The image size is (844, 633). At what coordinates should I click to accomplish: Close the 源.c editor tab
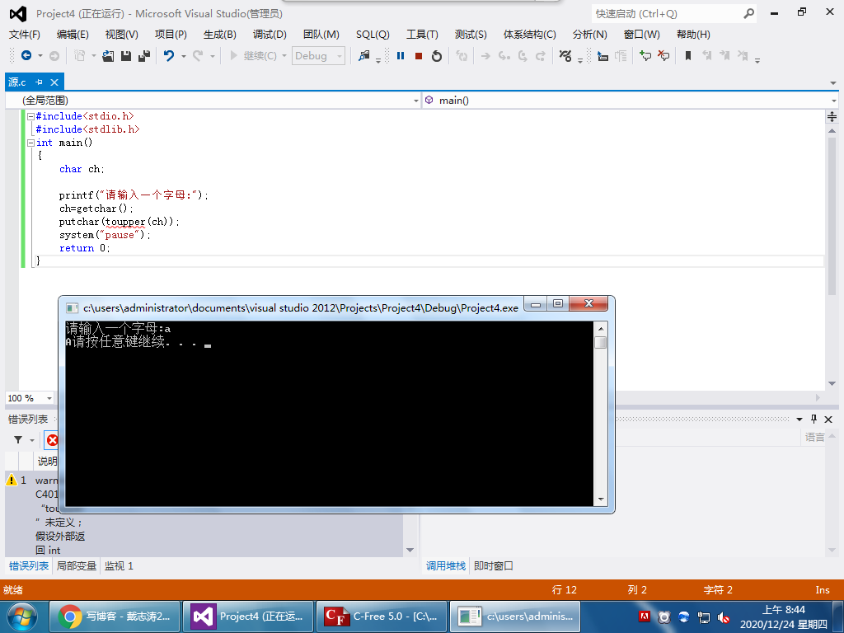tap(54, 82)
